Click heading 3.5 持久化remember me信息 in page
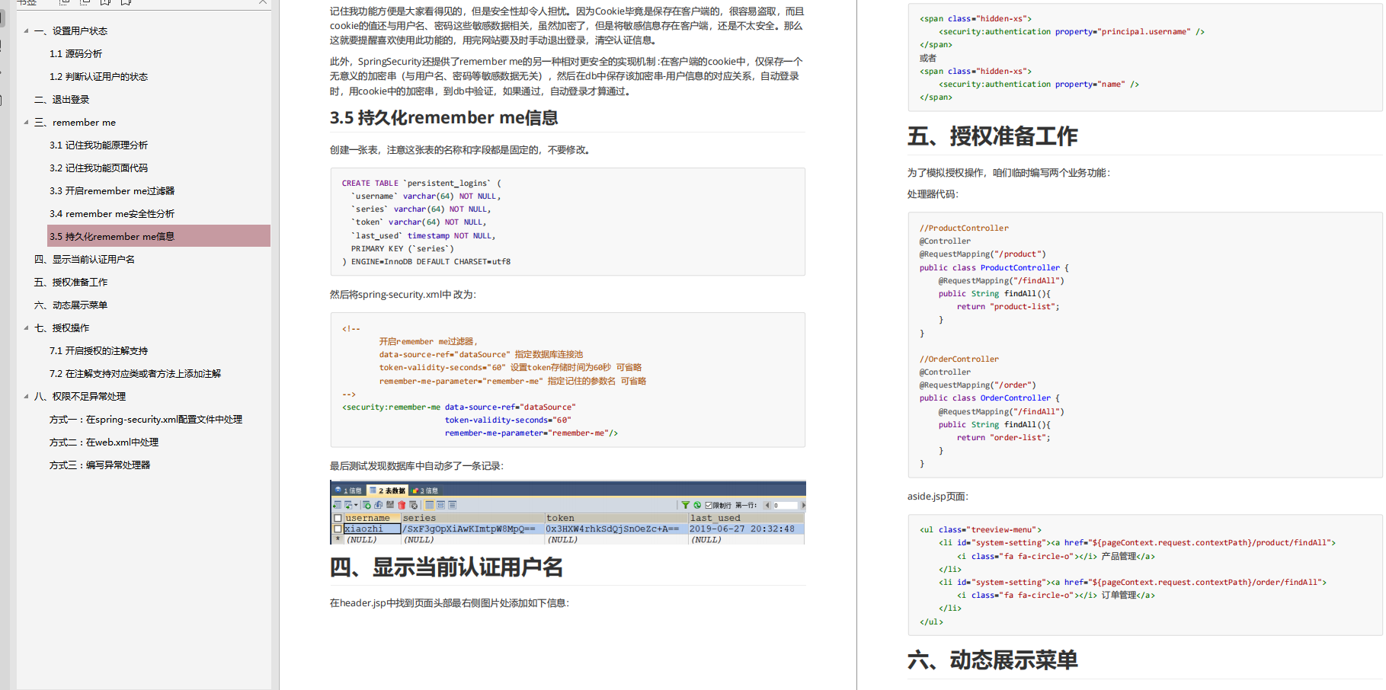The height and width of the screenshot is (690, 1386). tap(443, 117)
